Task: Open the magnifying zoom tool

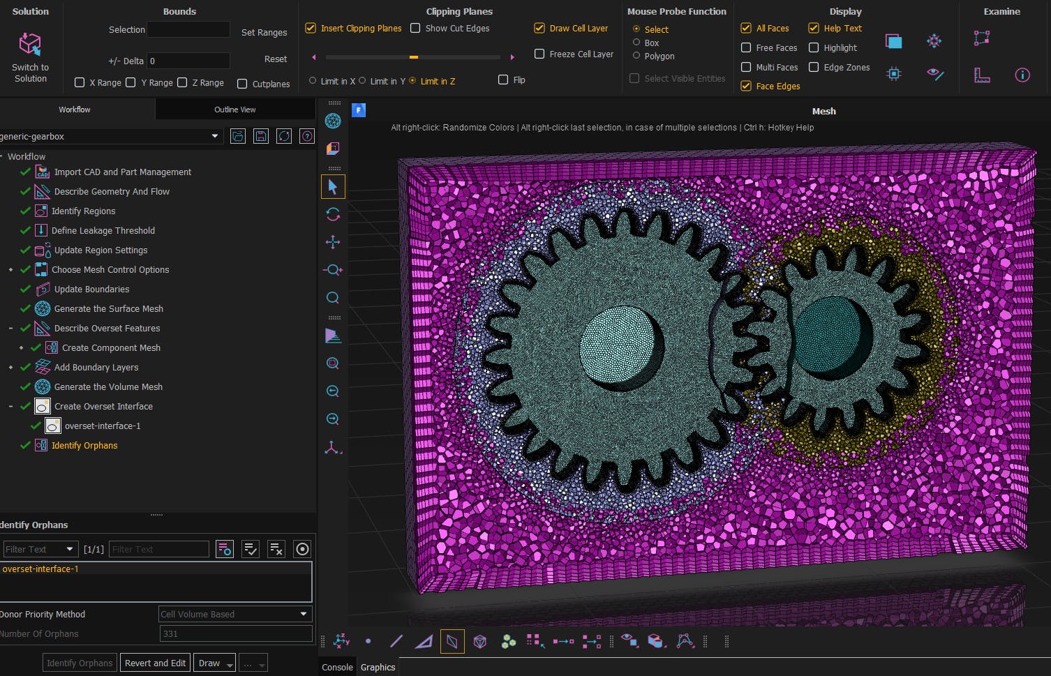Action: [333, 298]
